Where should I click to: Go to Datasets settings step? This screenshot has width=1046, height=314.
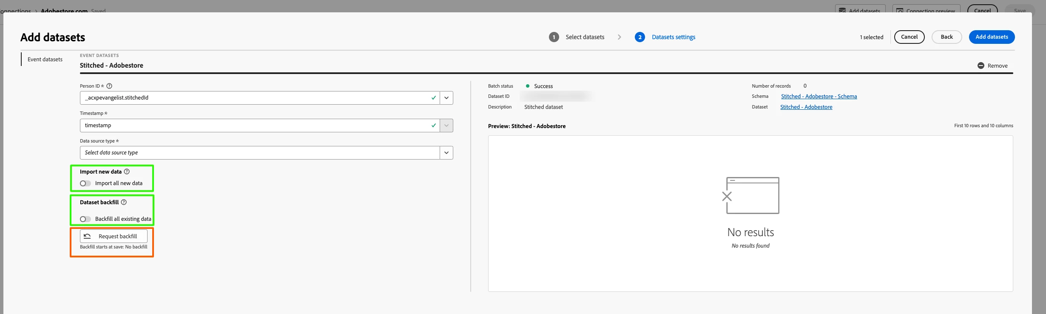click(674, 37)
